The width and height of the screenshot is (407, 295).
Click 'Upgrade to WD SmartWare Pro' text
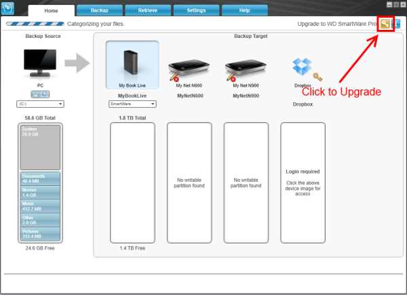(x=337, y=24)
